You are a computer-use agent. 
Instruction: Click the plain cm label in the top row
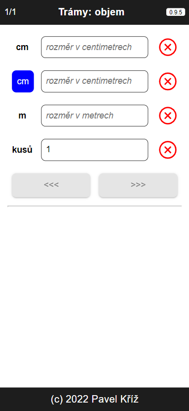(x=22, y=47)
